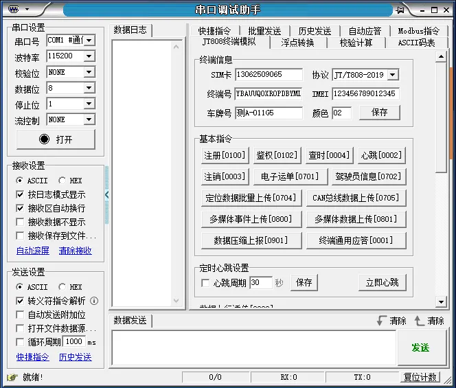The height and width of the screenshot is (388, 456).
Task: Expand the 协议 JT/T808-2019 dropdown
Action: (x=392, y=75)
